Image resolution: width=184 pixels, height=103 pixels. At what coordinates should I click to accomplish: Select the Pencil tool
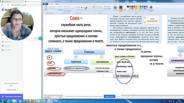(x=77, y=7)
